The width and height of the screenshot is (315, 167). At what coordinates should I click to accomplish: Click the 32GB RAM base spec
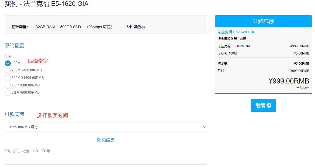tap(45, 27)
